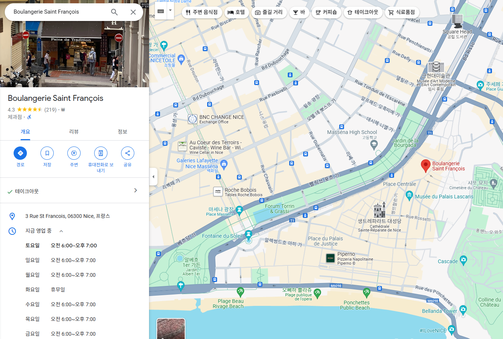The image size is (503, 339).
Task: Click the search input field
Action: [x=59, y=12]
